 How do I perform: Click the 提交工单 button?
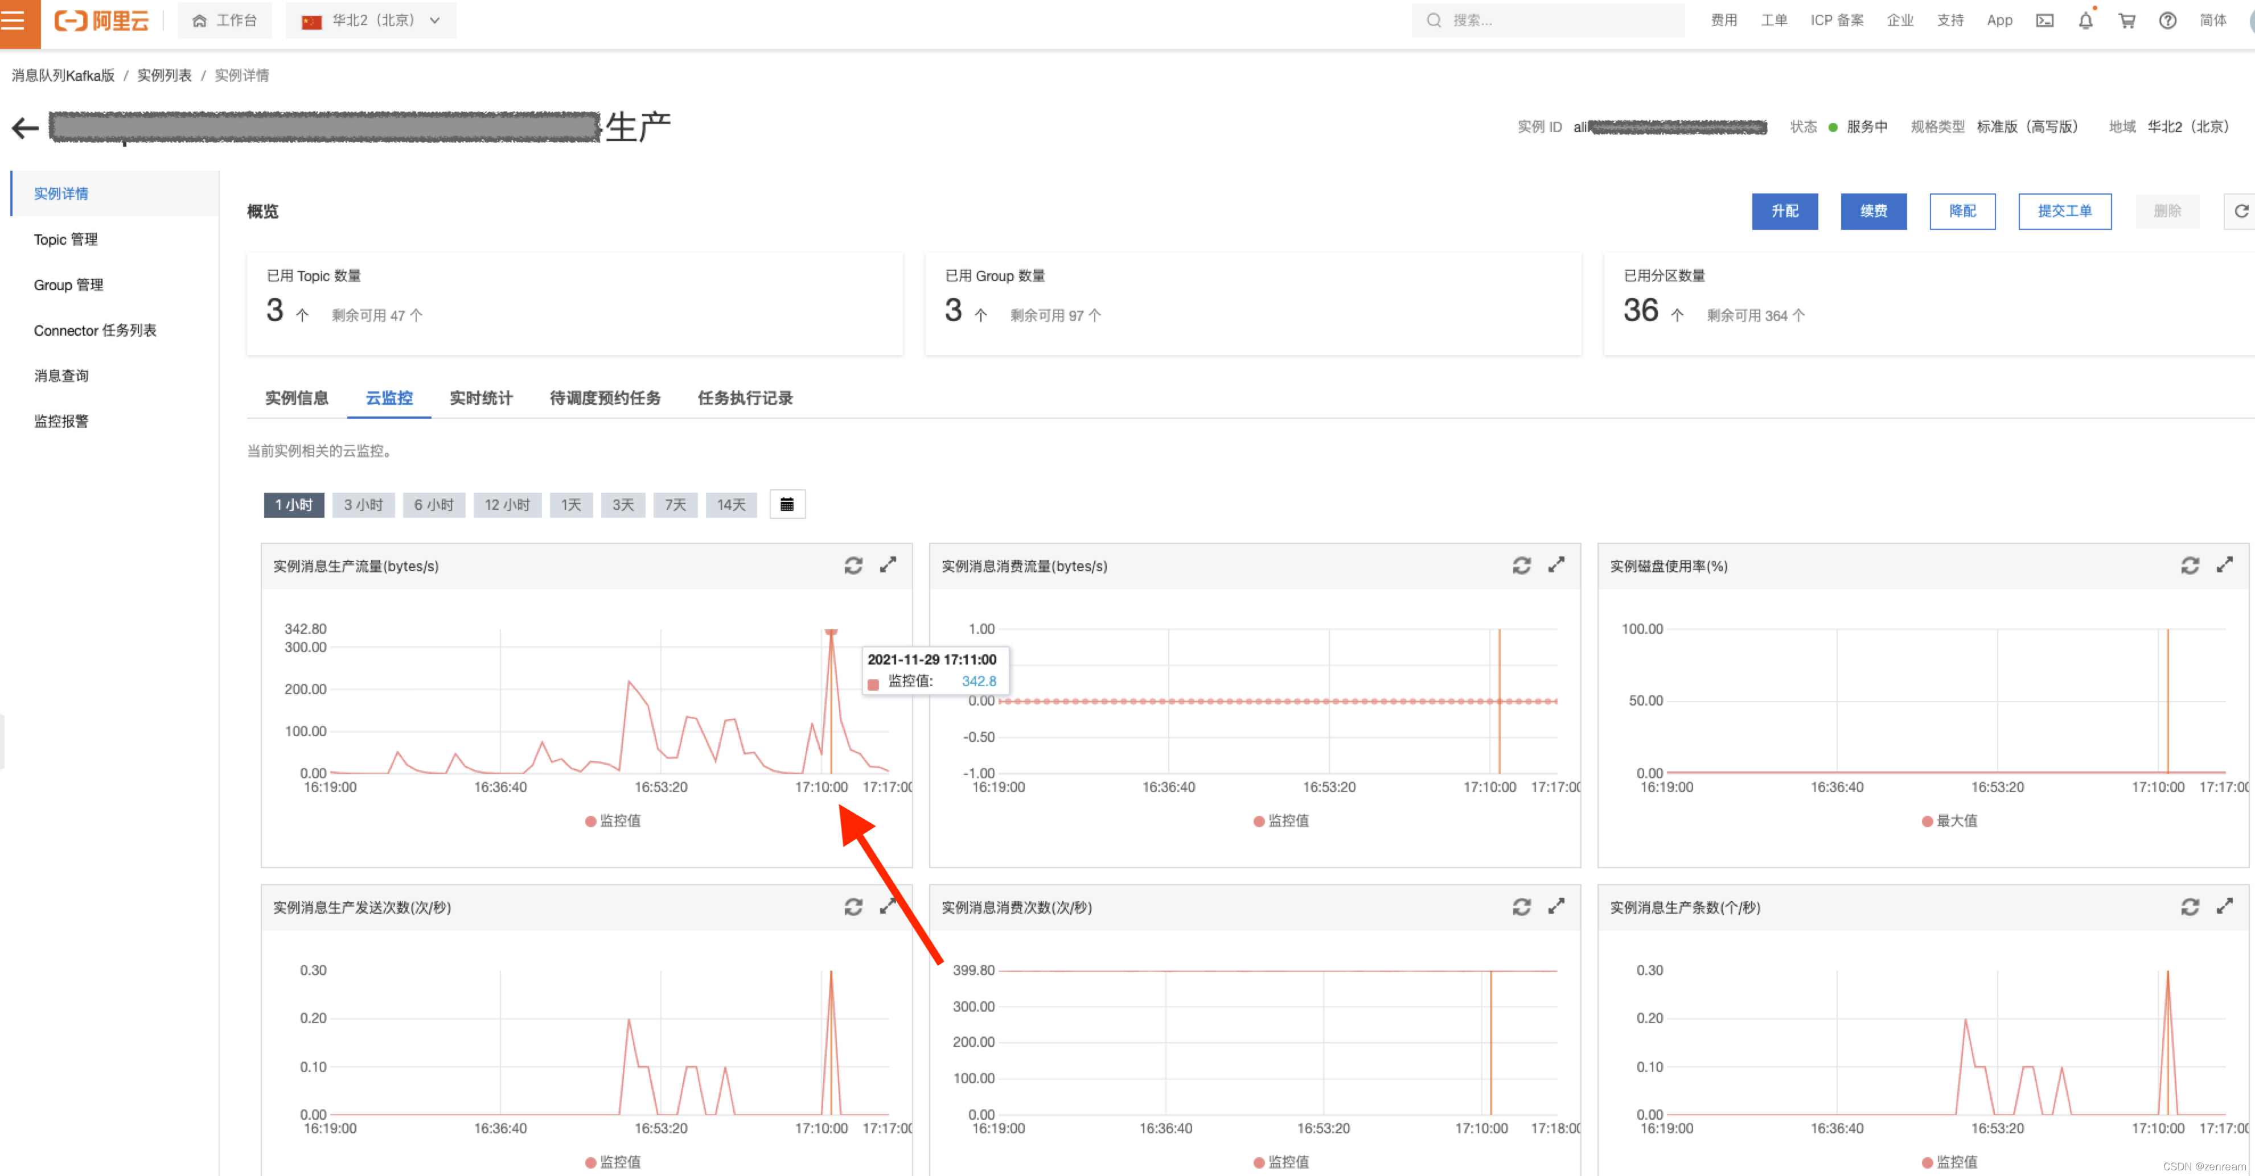click(x=2064, y=211)
